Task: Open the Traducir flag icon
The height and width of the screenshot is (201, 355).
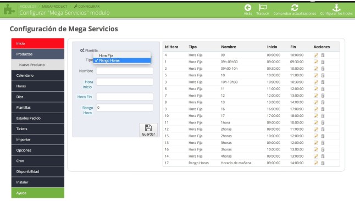Action: coord(263,8)
